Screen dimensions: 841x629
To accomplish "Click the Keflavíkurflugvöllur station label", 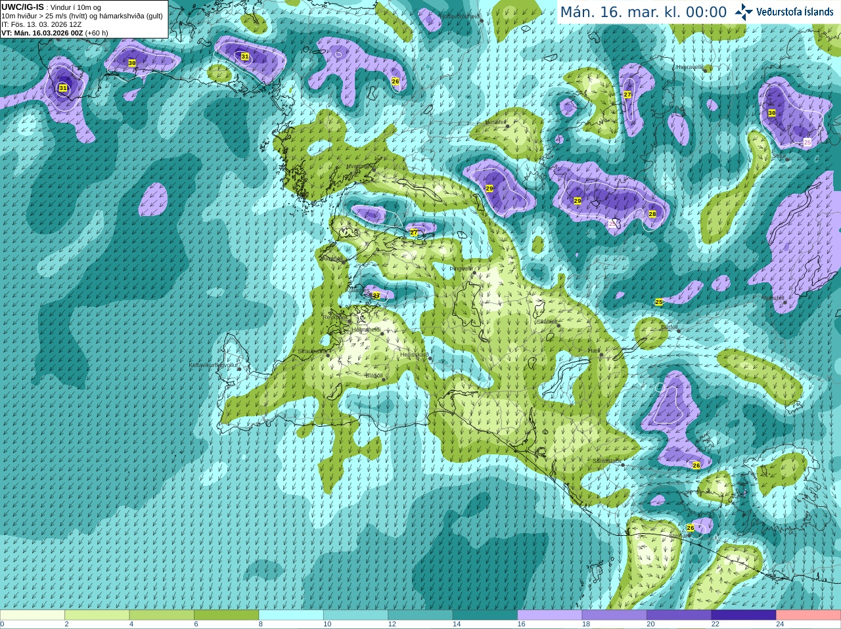I will [x=214, y=365].
